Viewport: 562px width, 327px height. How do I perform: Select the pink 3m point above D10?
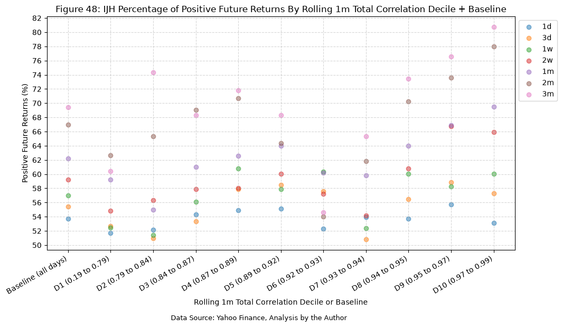click(494, 27)
